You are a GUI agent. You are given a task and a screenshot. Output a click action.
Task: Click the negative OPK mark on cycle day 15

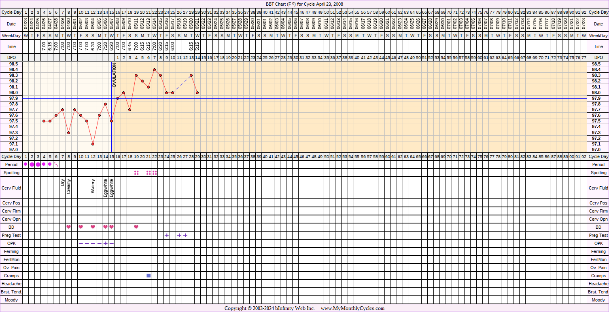pos(111,243)
